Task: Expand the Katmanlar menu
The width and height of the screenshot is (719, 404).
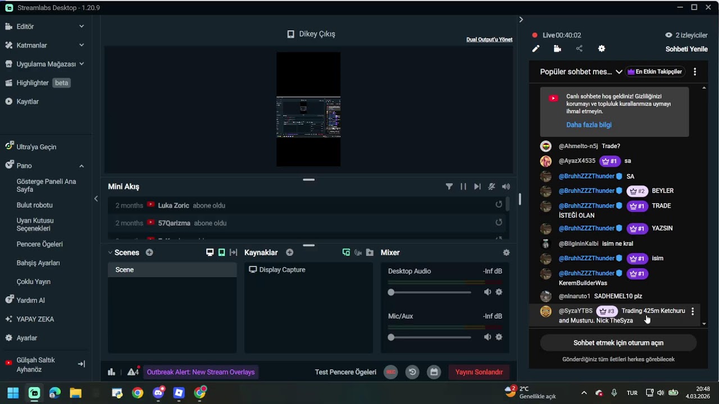Action: (45, 45)
